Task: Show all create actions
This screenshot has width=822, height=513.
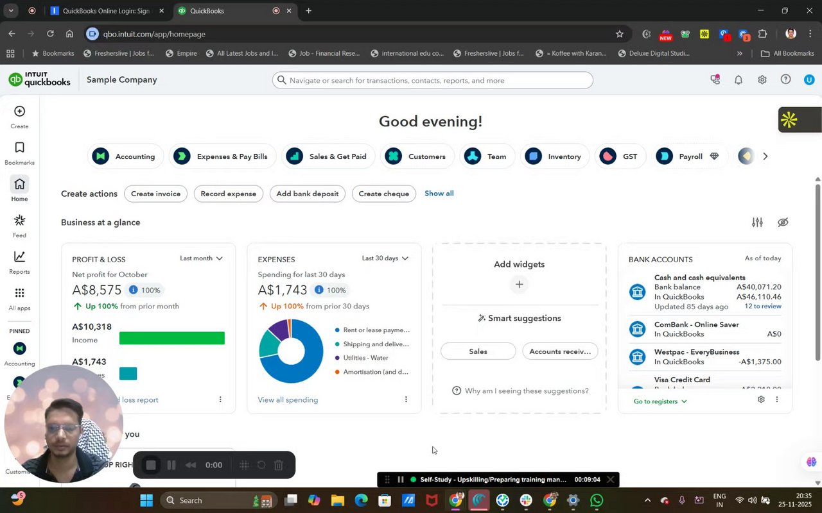Action: tap(439, 193)
